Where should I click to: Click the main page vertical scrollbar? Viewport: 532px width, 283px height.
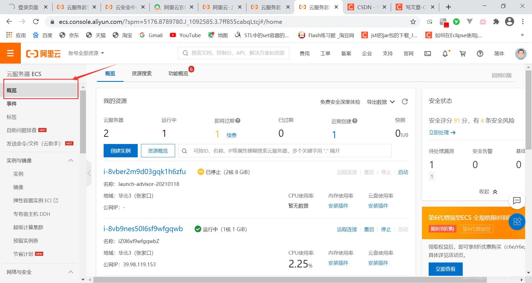528,110
